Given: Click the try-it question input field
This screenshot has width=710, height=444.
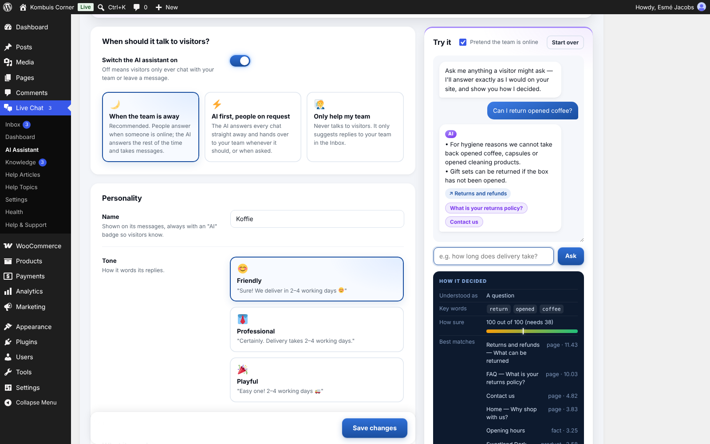Looking at the screenshot, I should (493, 256).
